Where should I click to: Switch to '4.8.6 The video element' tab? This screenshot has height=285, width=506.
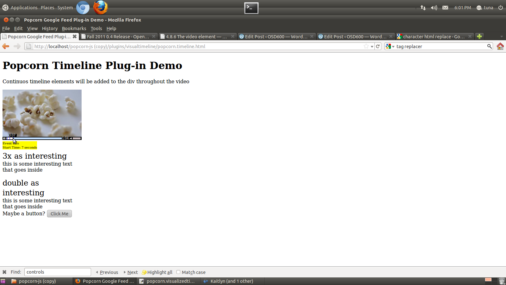pos(197,36)
